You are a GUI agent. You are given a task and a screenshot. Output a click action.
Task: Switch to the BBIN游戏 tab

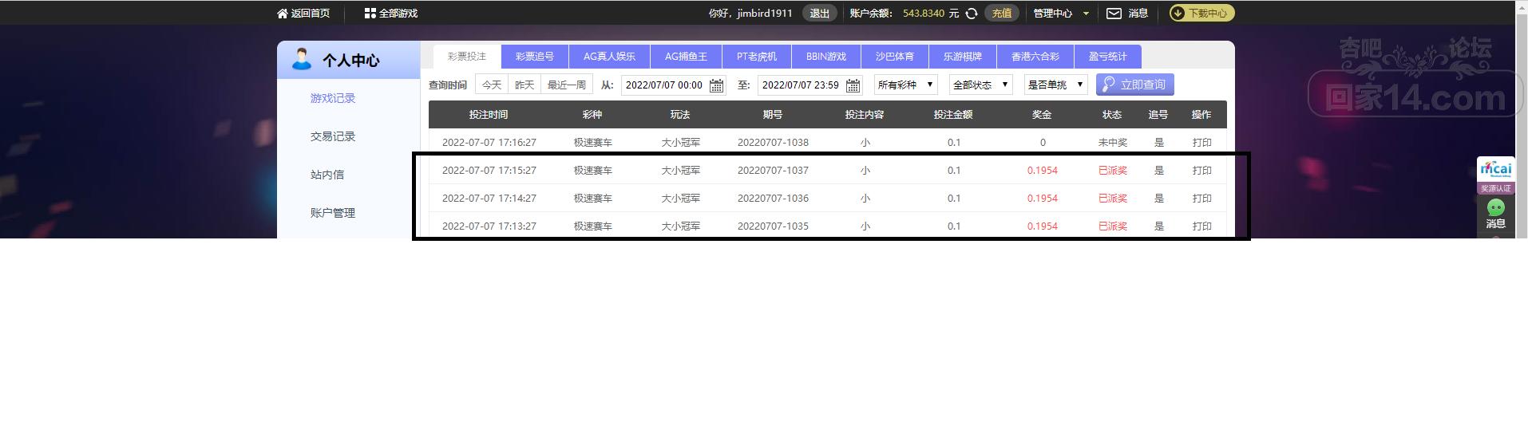pyautogui.click(x=826, y=57)
